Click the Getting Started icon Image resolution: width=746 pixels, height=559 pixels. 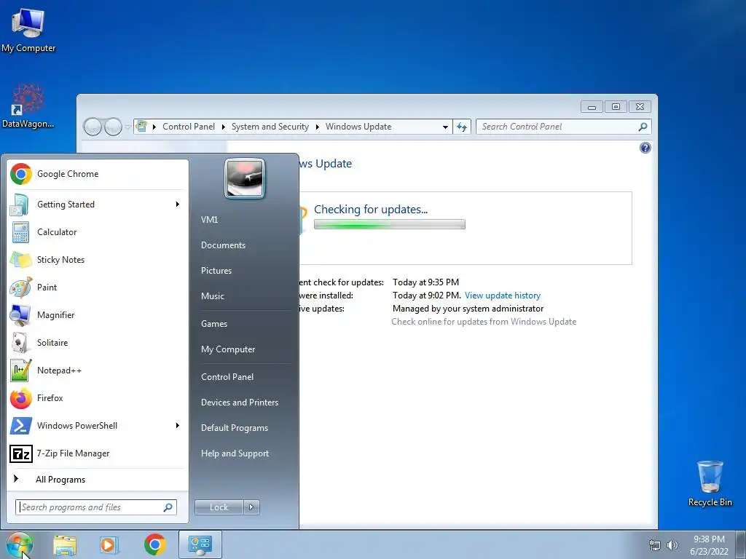(21, 205)
